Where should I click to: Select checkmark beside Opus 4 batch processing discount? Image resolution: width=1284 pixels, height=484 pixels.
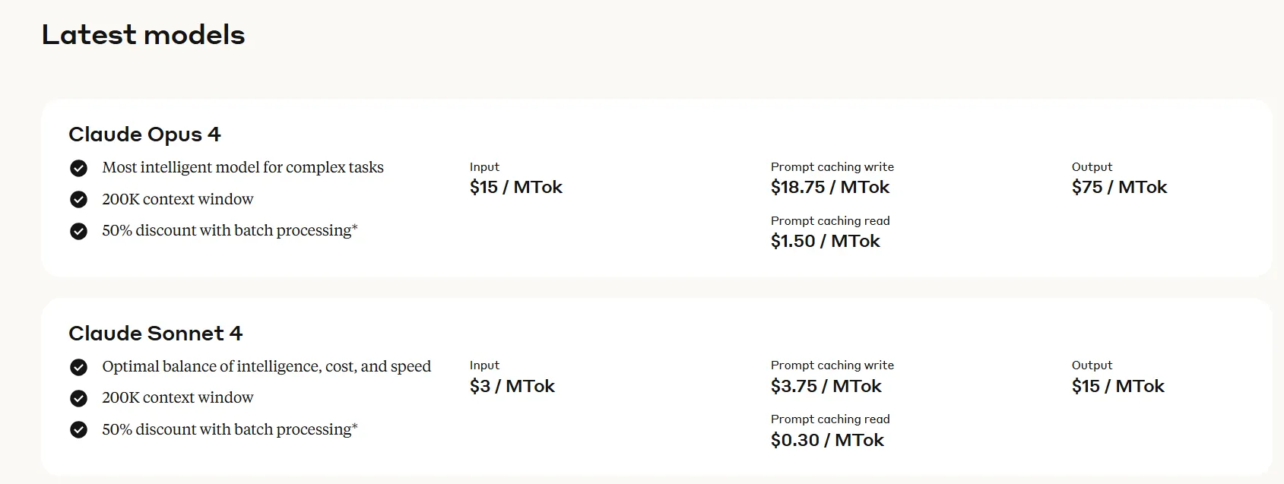(x=78, y=231)
